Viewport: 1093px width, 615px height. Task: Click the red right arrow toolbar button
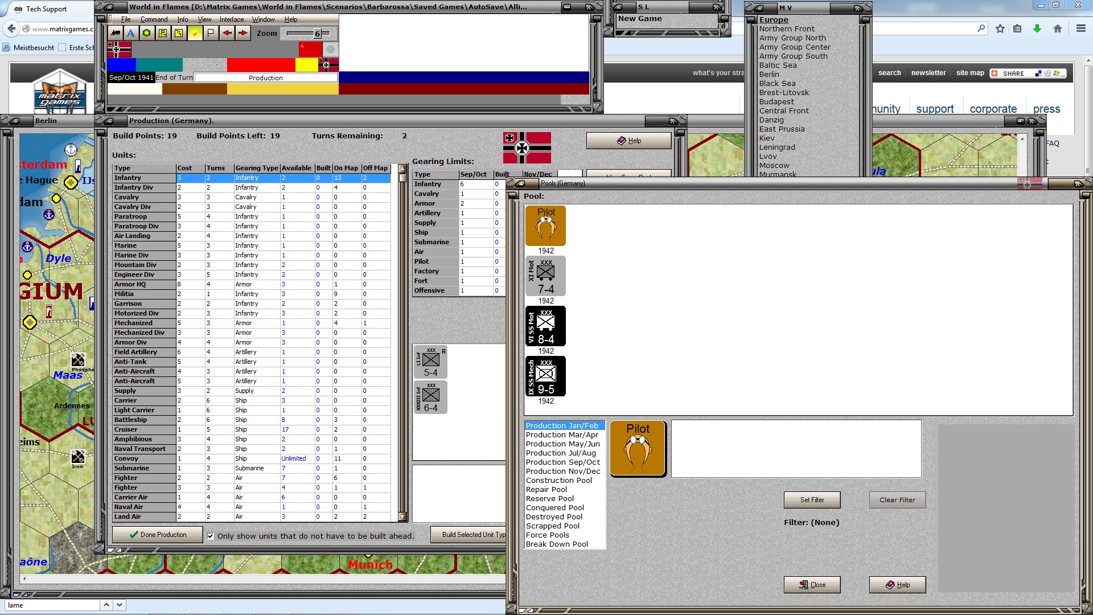click(243, 33)
